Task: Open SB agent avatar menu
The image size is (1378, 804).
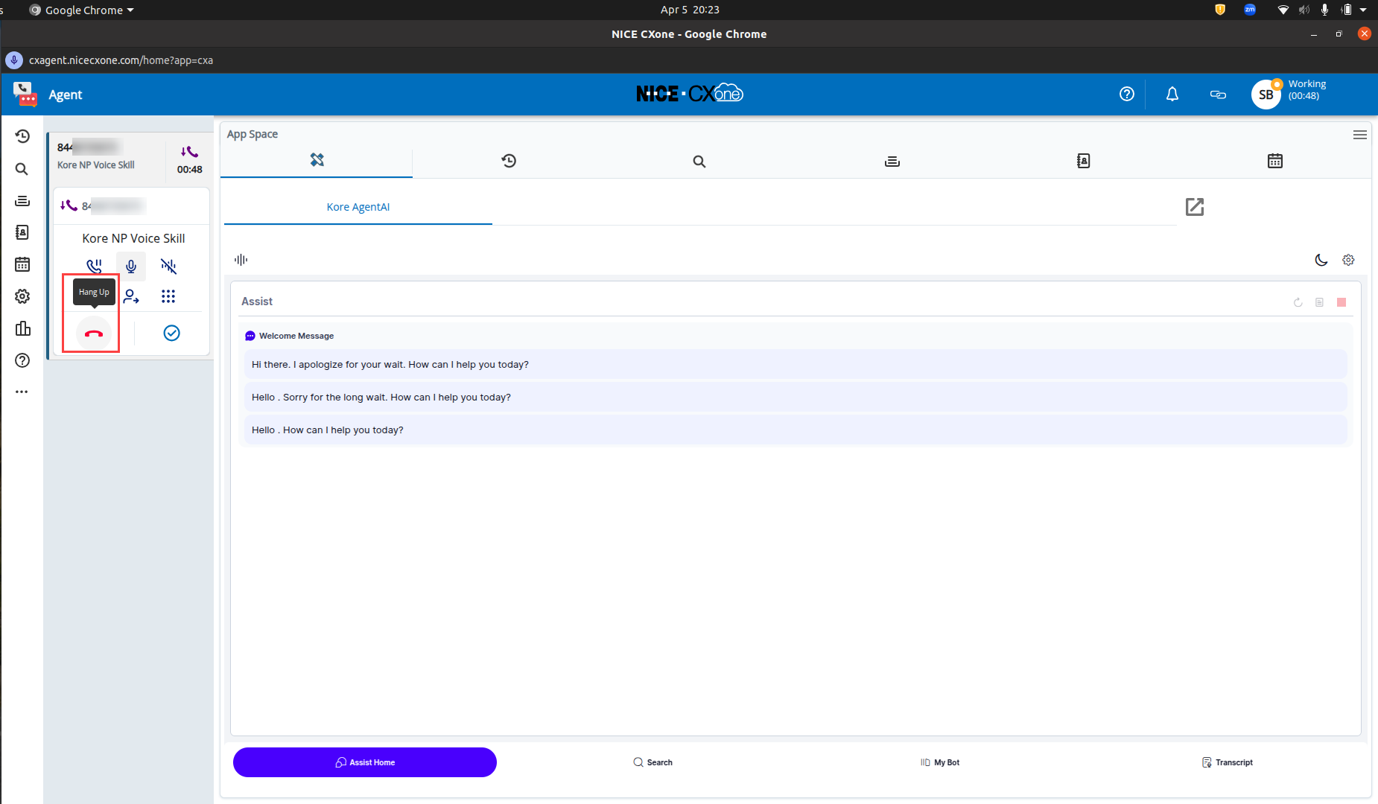Action: [x=1266, y=95]
